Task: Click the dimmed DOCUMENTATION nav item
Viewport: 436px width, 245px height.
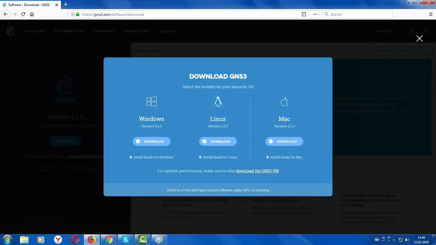Action: 69,31
